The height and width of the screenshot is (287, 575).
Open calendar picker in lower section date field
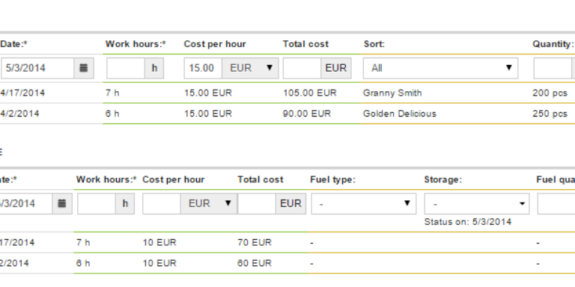62,203
